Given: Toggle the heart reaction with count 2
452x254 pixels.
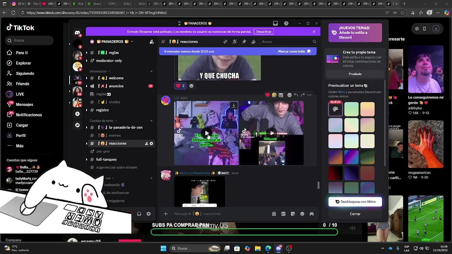Looking at the screenshot, I should pyautogui.click(x=180, y=86).
